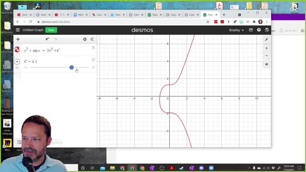Reset graph to default viewport home
Viewport: 306px width, 172px height.
266,64
